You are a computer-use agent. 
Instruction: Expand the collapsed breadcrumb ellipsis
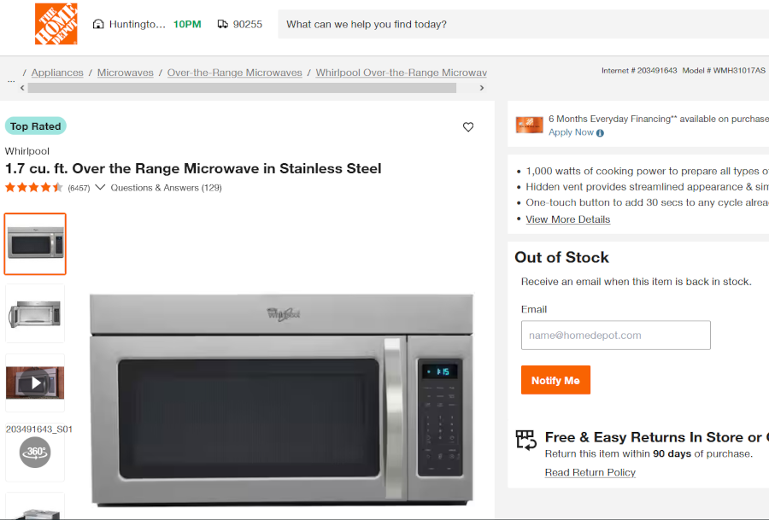(x=11, y=80)
